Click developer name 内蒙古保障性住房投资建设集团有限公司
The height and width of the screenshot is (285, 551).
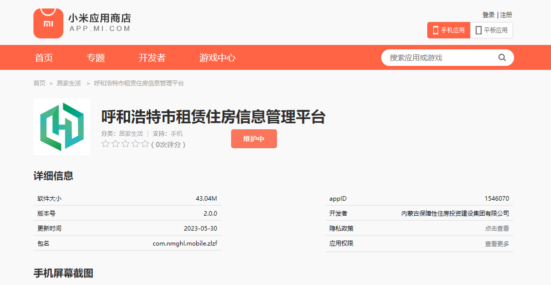tap(455, 213)
